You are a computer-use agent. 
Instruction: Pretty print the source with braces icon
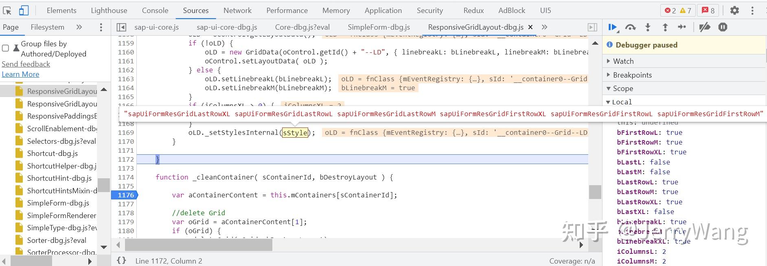tap(121, 261)
